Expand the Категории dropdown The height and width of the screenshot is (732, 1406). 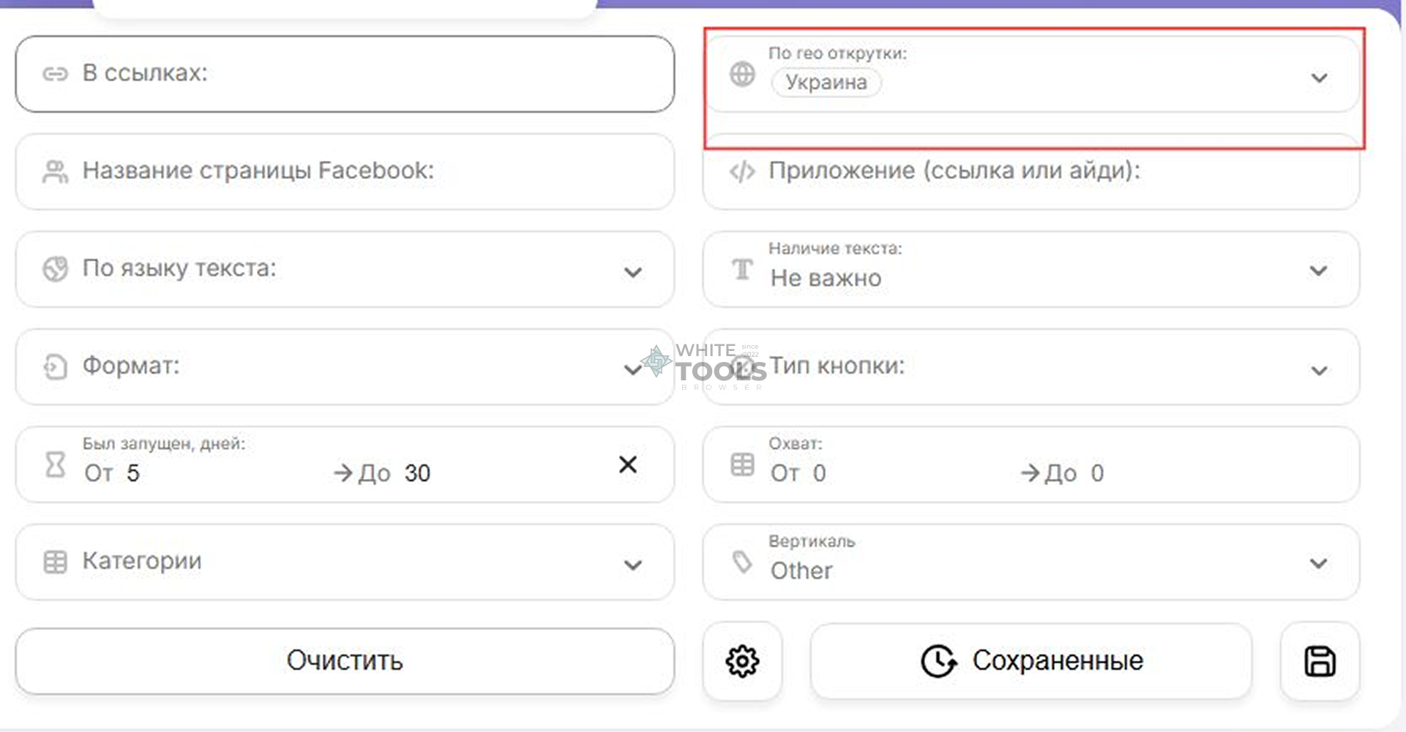[x=632, y=565]
